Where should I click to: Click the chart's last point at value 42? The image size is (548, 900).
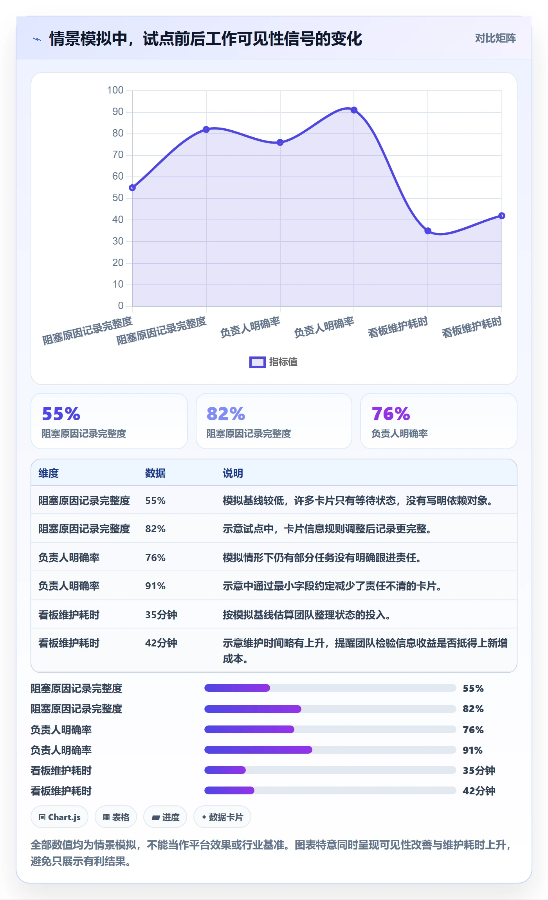pyautogui.click(x=502, y=216)
